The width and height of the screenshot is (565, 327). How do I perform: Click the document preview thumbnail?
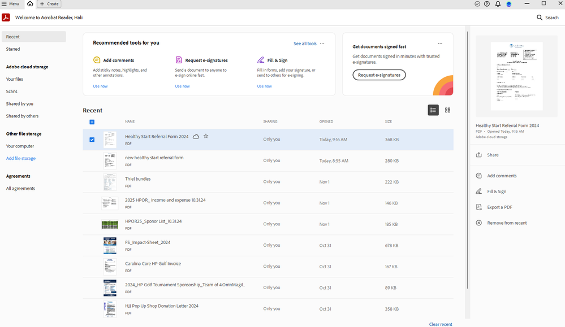(x=517, y=76)
